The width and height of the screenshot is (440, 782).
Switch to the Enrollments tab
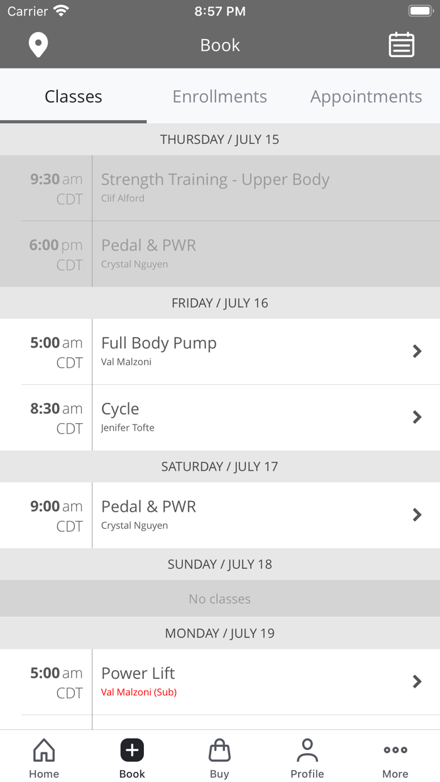220,97
